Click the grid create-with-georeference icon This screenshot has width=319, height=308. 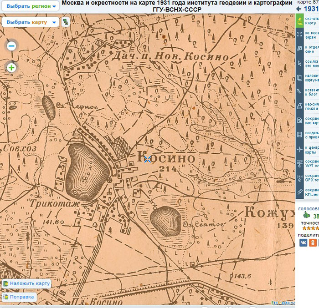coord(299,135)
